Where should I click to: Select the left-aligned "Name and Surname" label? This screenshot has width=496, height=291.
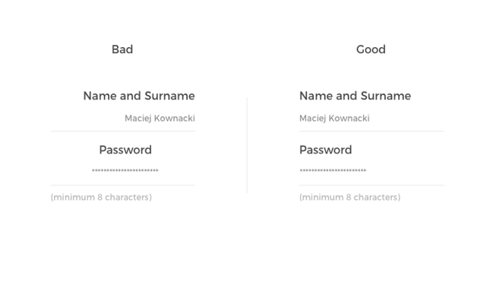355,96
